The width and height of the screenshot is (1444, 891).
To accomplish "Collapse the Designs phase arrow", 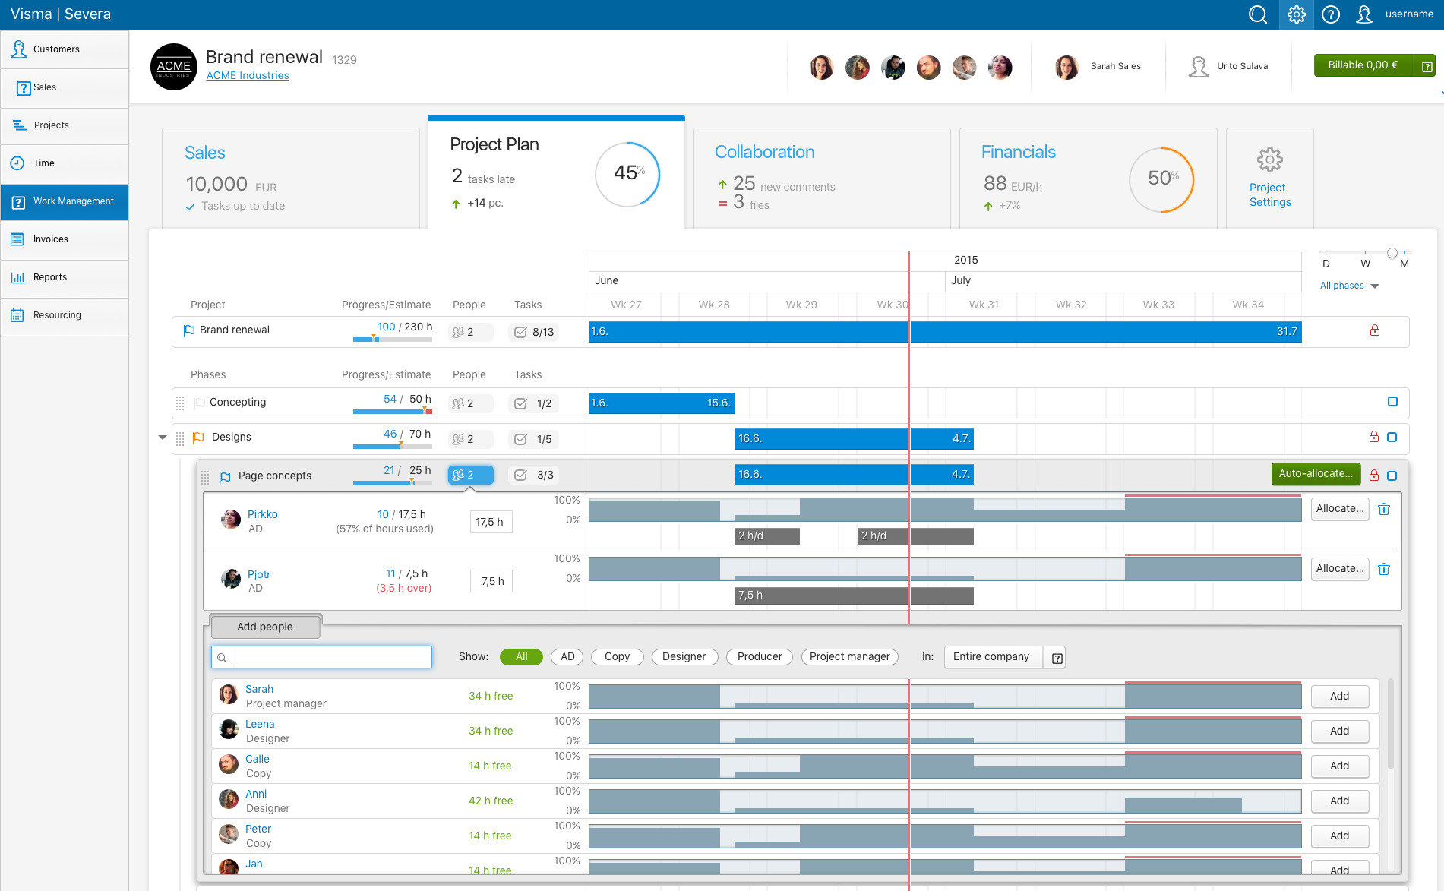I will [x=163, y=438].
